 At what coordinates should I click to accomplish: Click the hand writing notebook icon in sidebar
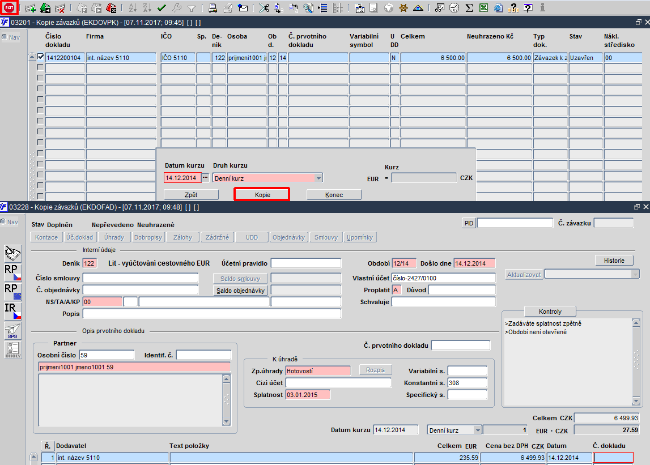12,253
